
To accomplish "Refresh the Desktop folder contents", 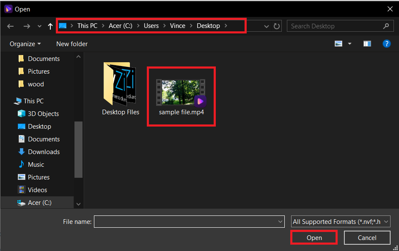I will click(x=277, y=26).
